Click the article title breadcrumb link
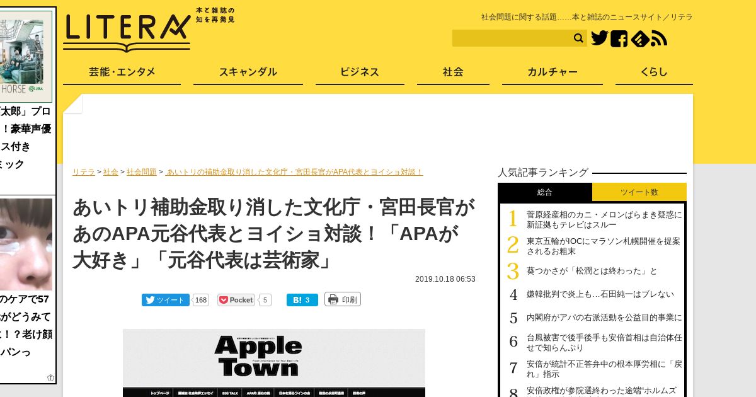The image size is (756, 397). pos(294,172)
